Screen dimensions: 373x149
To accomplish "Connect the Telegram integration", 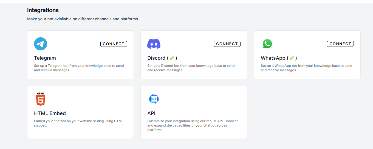I will coord(114,44).
